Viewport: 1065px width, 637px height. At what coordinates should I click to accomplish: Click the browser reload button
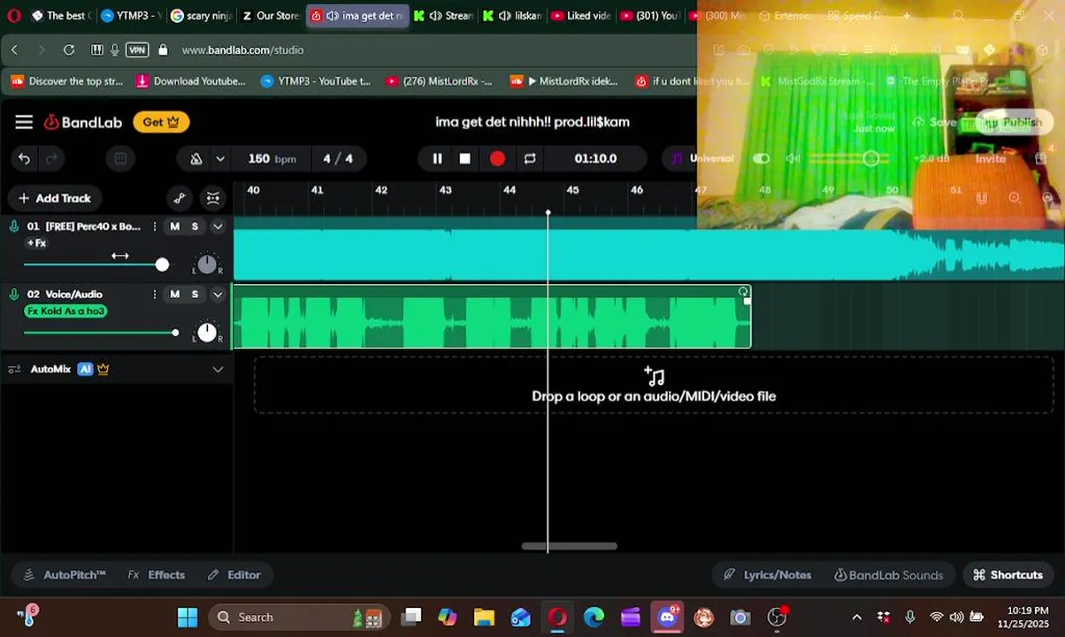(69, 50)
